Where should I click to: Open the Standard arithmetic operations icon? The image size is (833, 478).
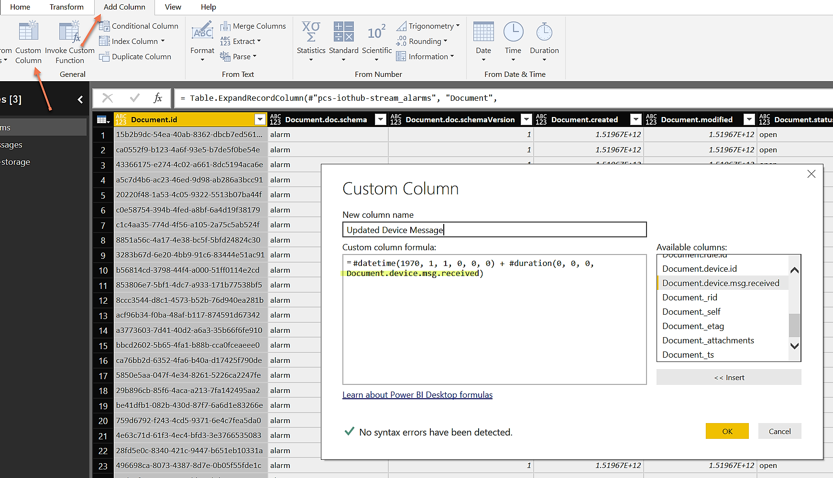click(x=343, y=32)
